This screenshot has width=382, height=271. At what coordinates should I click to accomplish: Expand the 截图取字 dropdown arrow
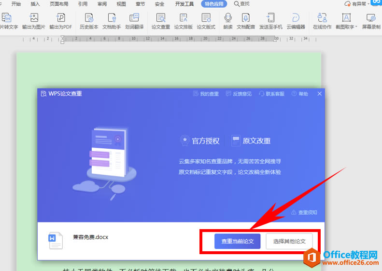click(x=356, y=26)
